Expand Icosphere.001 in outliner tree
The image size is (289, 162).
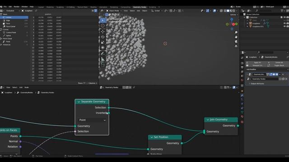pos(247,27)
